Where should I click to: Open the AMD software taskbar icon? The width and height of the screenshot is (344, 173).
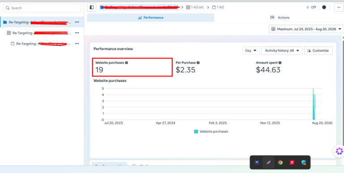point(292,162)
